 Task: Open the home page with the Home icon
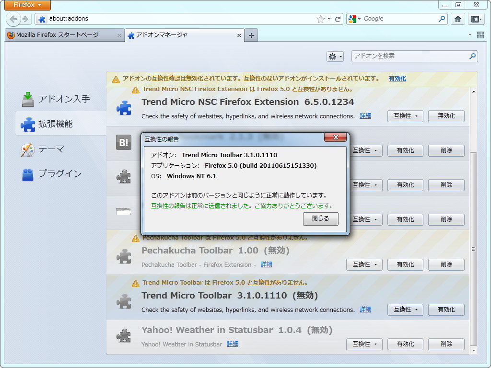click(458, 19)
